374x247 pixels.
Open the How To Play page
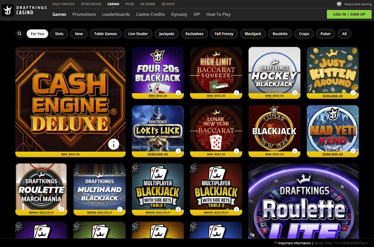coord(218,14)
